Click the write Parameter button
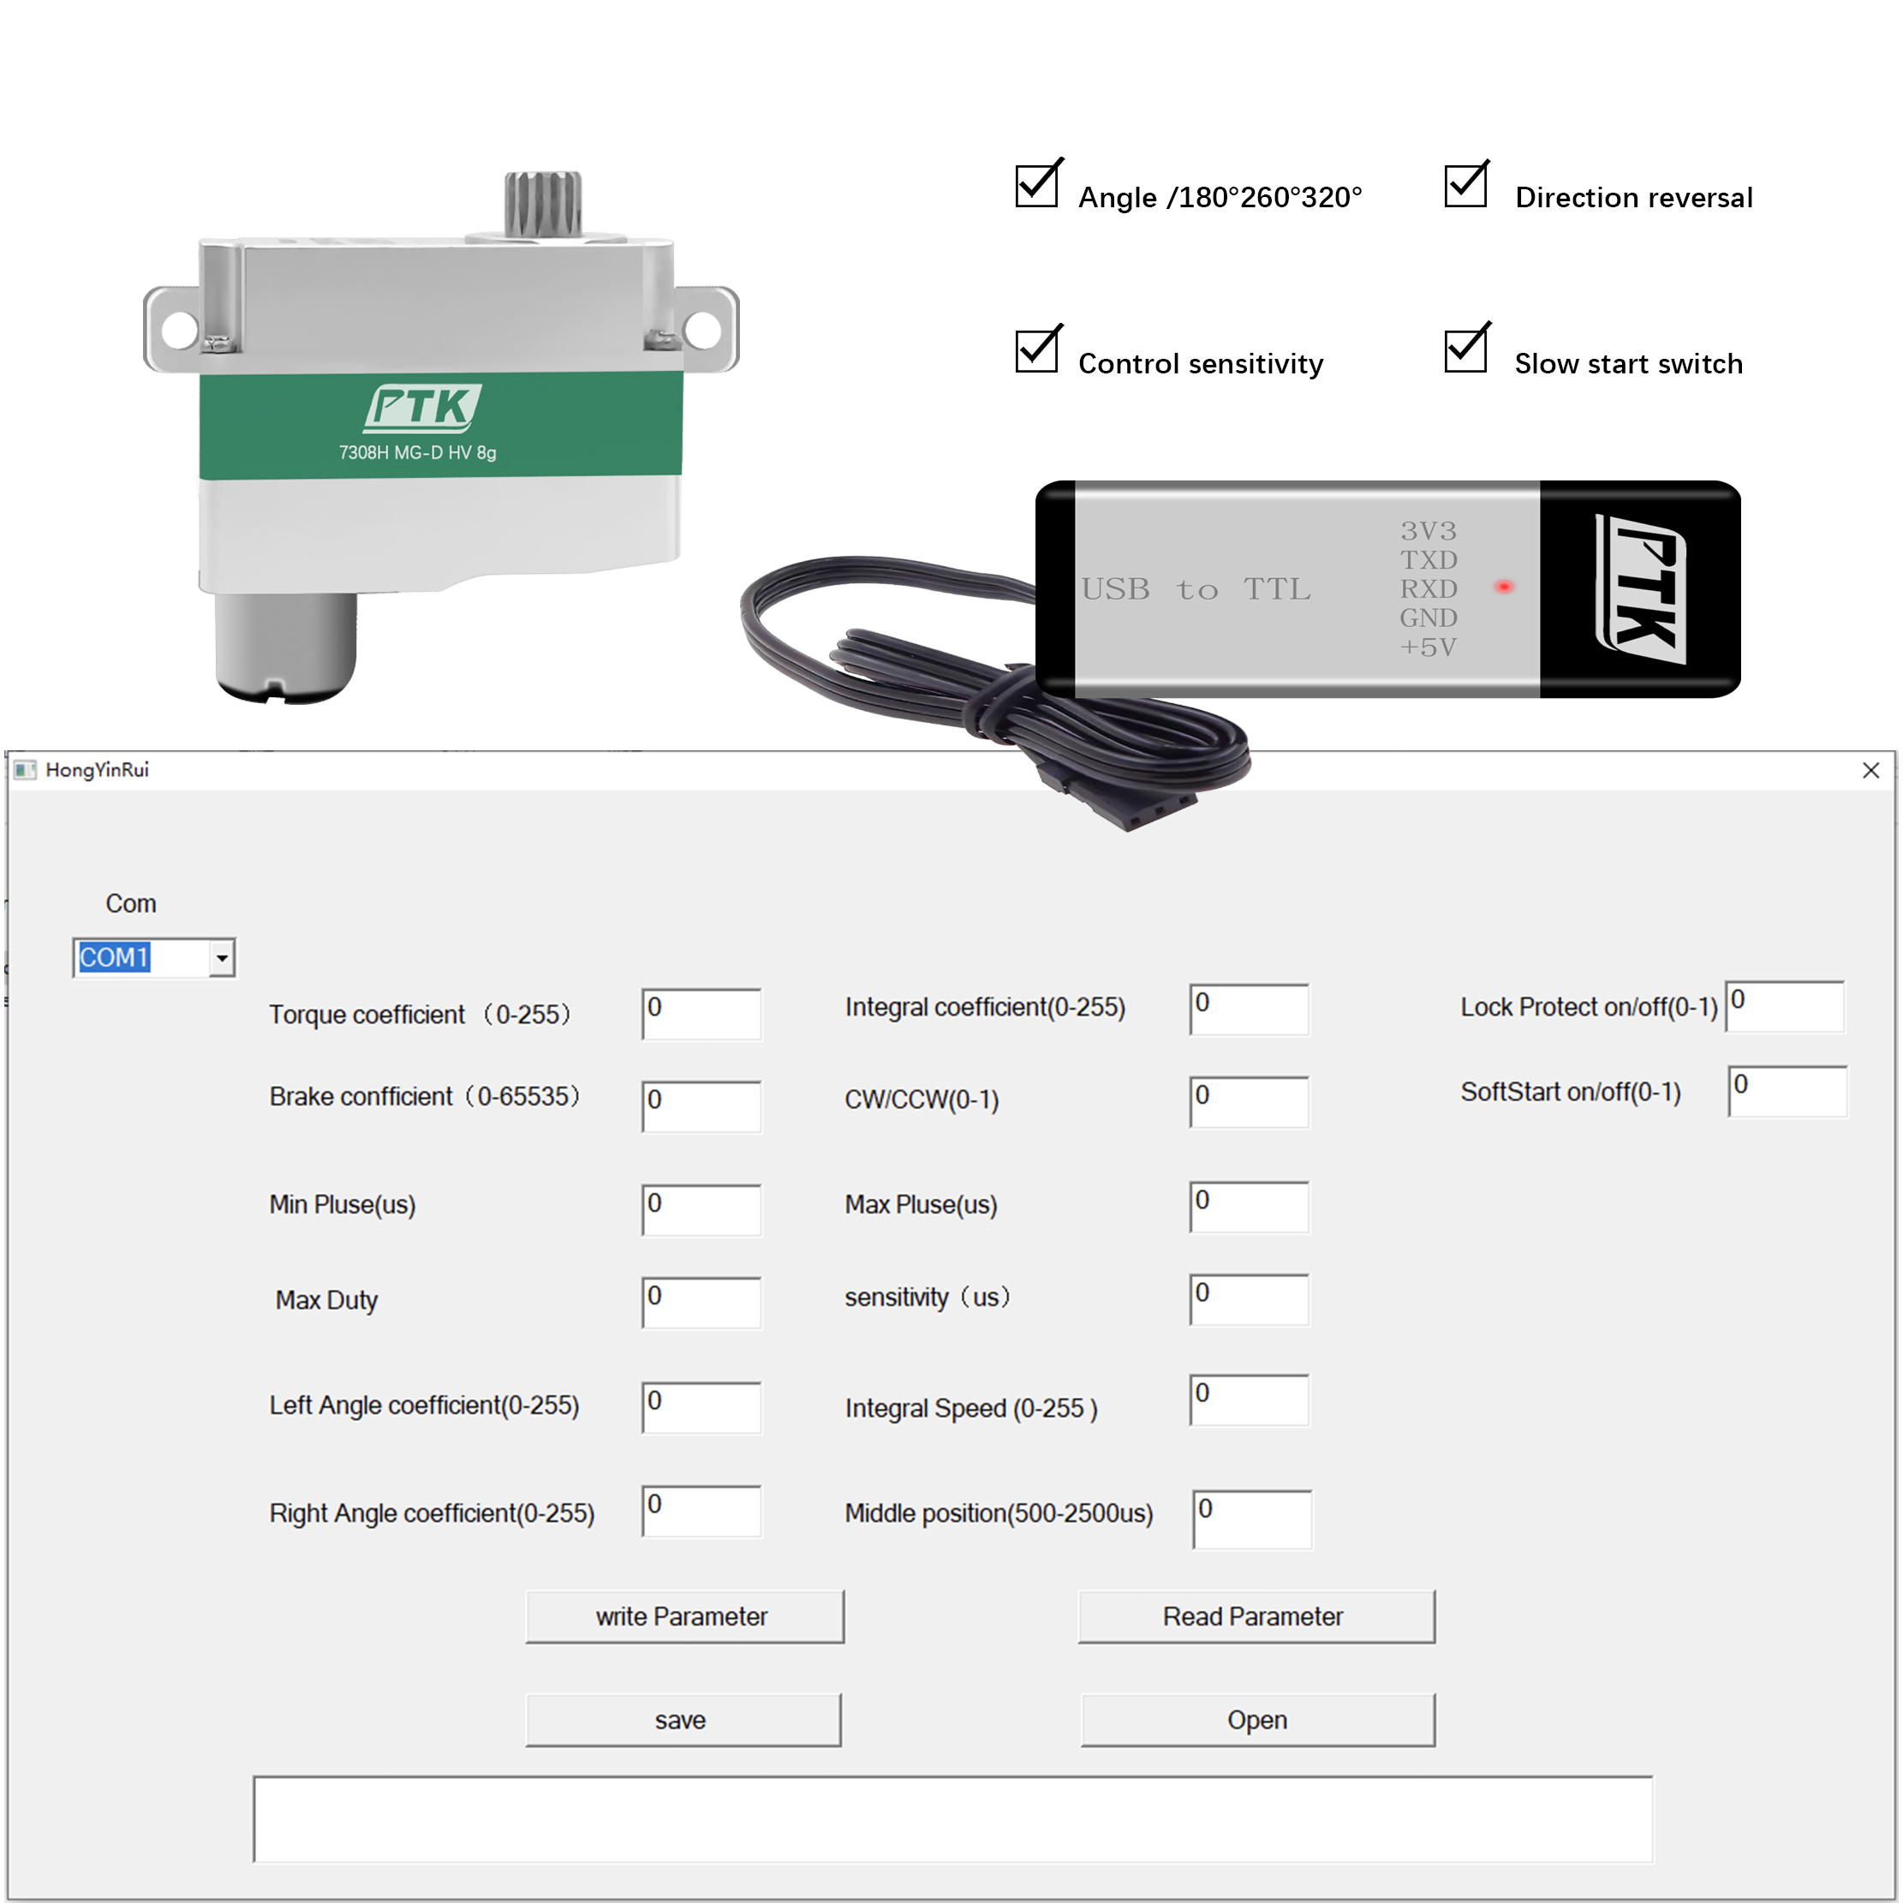The image size is (1903, 1903). coord(684,1616)
